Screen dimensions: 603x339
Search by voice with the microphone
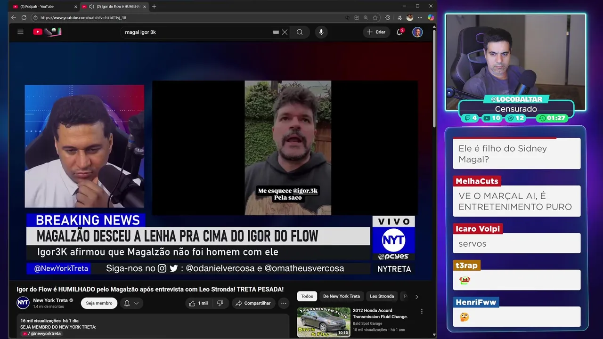(321, 32)
